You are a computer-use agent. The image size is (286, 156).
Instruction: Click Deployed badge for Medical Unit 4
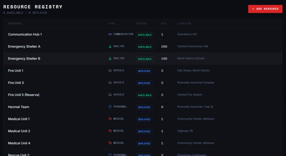pos(144,144)
